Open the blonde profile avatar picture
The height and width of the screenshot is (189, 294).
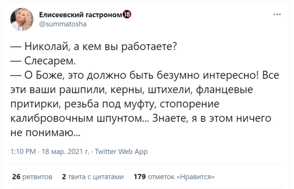click(22, 19)
